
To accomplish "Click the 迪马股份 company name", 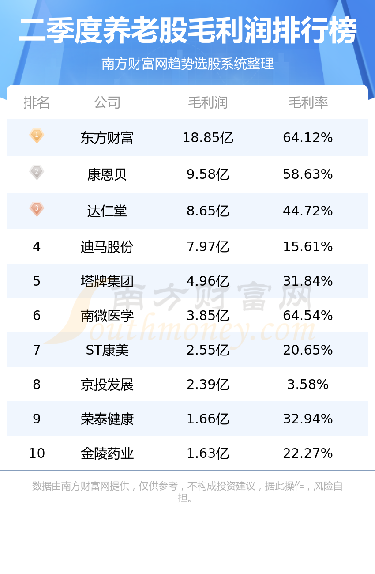I will (x=107, y=246).
